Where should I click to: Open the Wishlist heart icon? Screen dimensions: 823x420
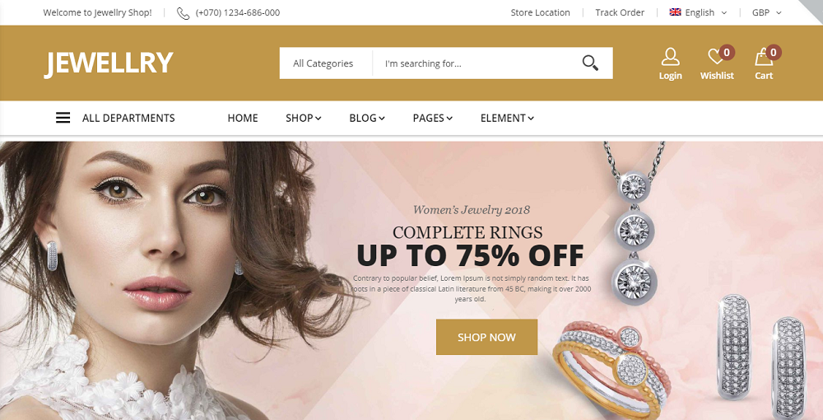coord(715,57)
